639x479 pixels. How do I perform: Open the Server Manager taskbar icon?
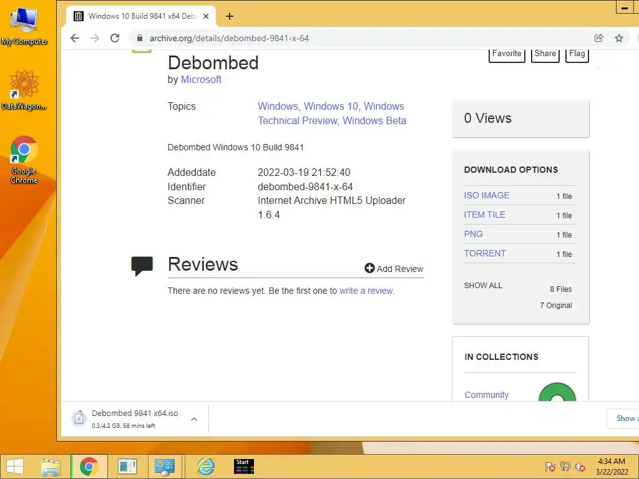[x=127, y=467]
